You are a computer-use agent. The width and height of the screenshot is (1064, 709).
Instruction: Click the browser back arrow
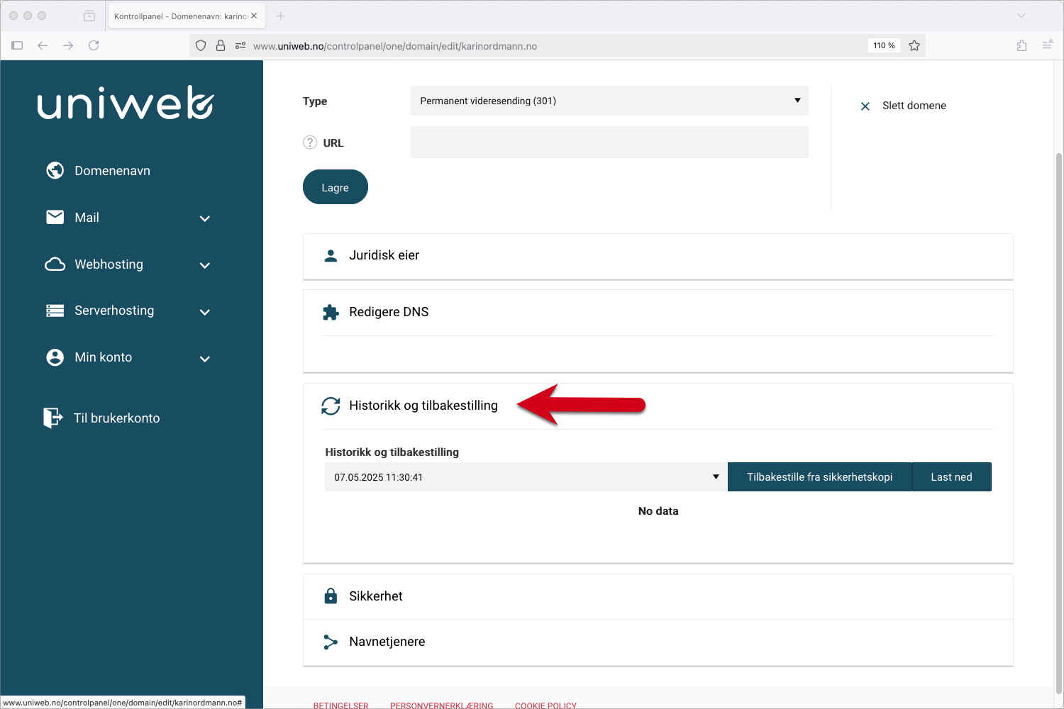tap(43, 45)
